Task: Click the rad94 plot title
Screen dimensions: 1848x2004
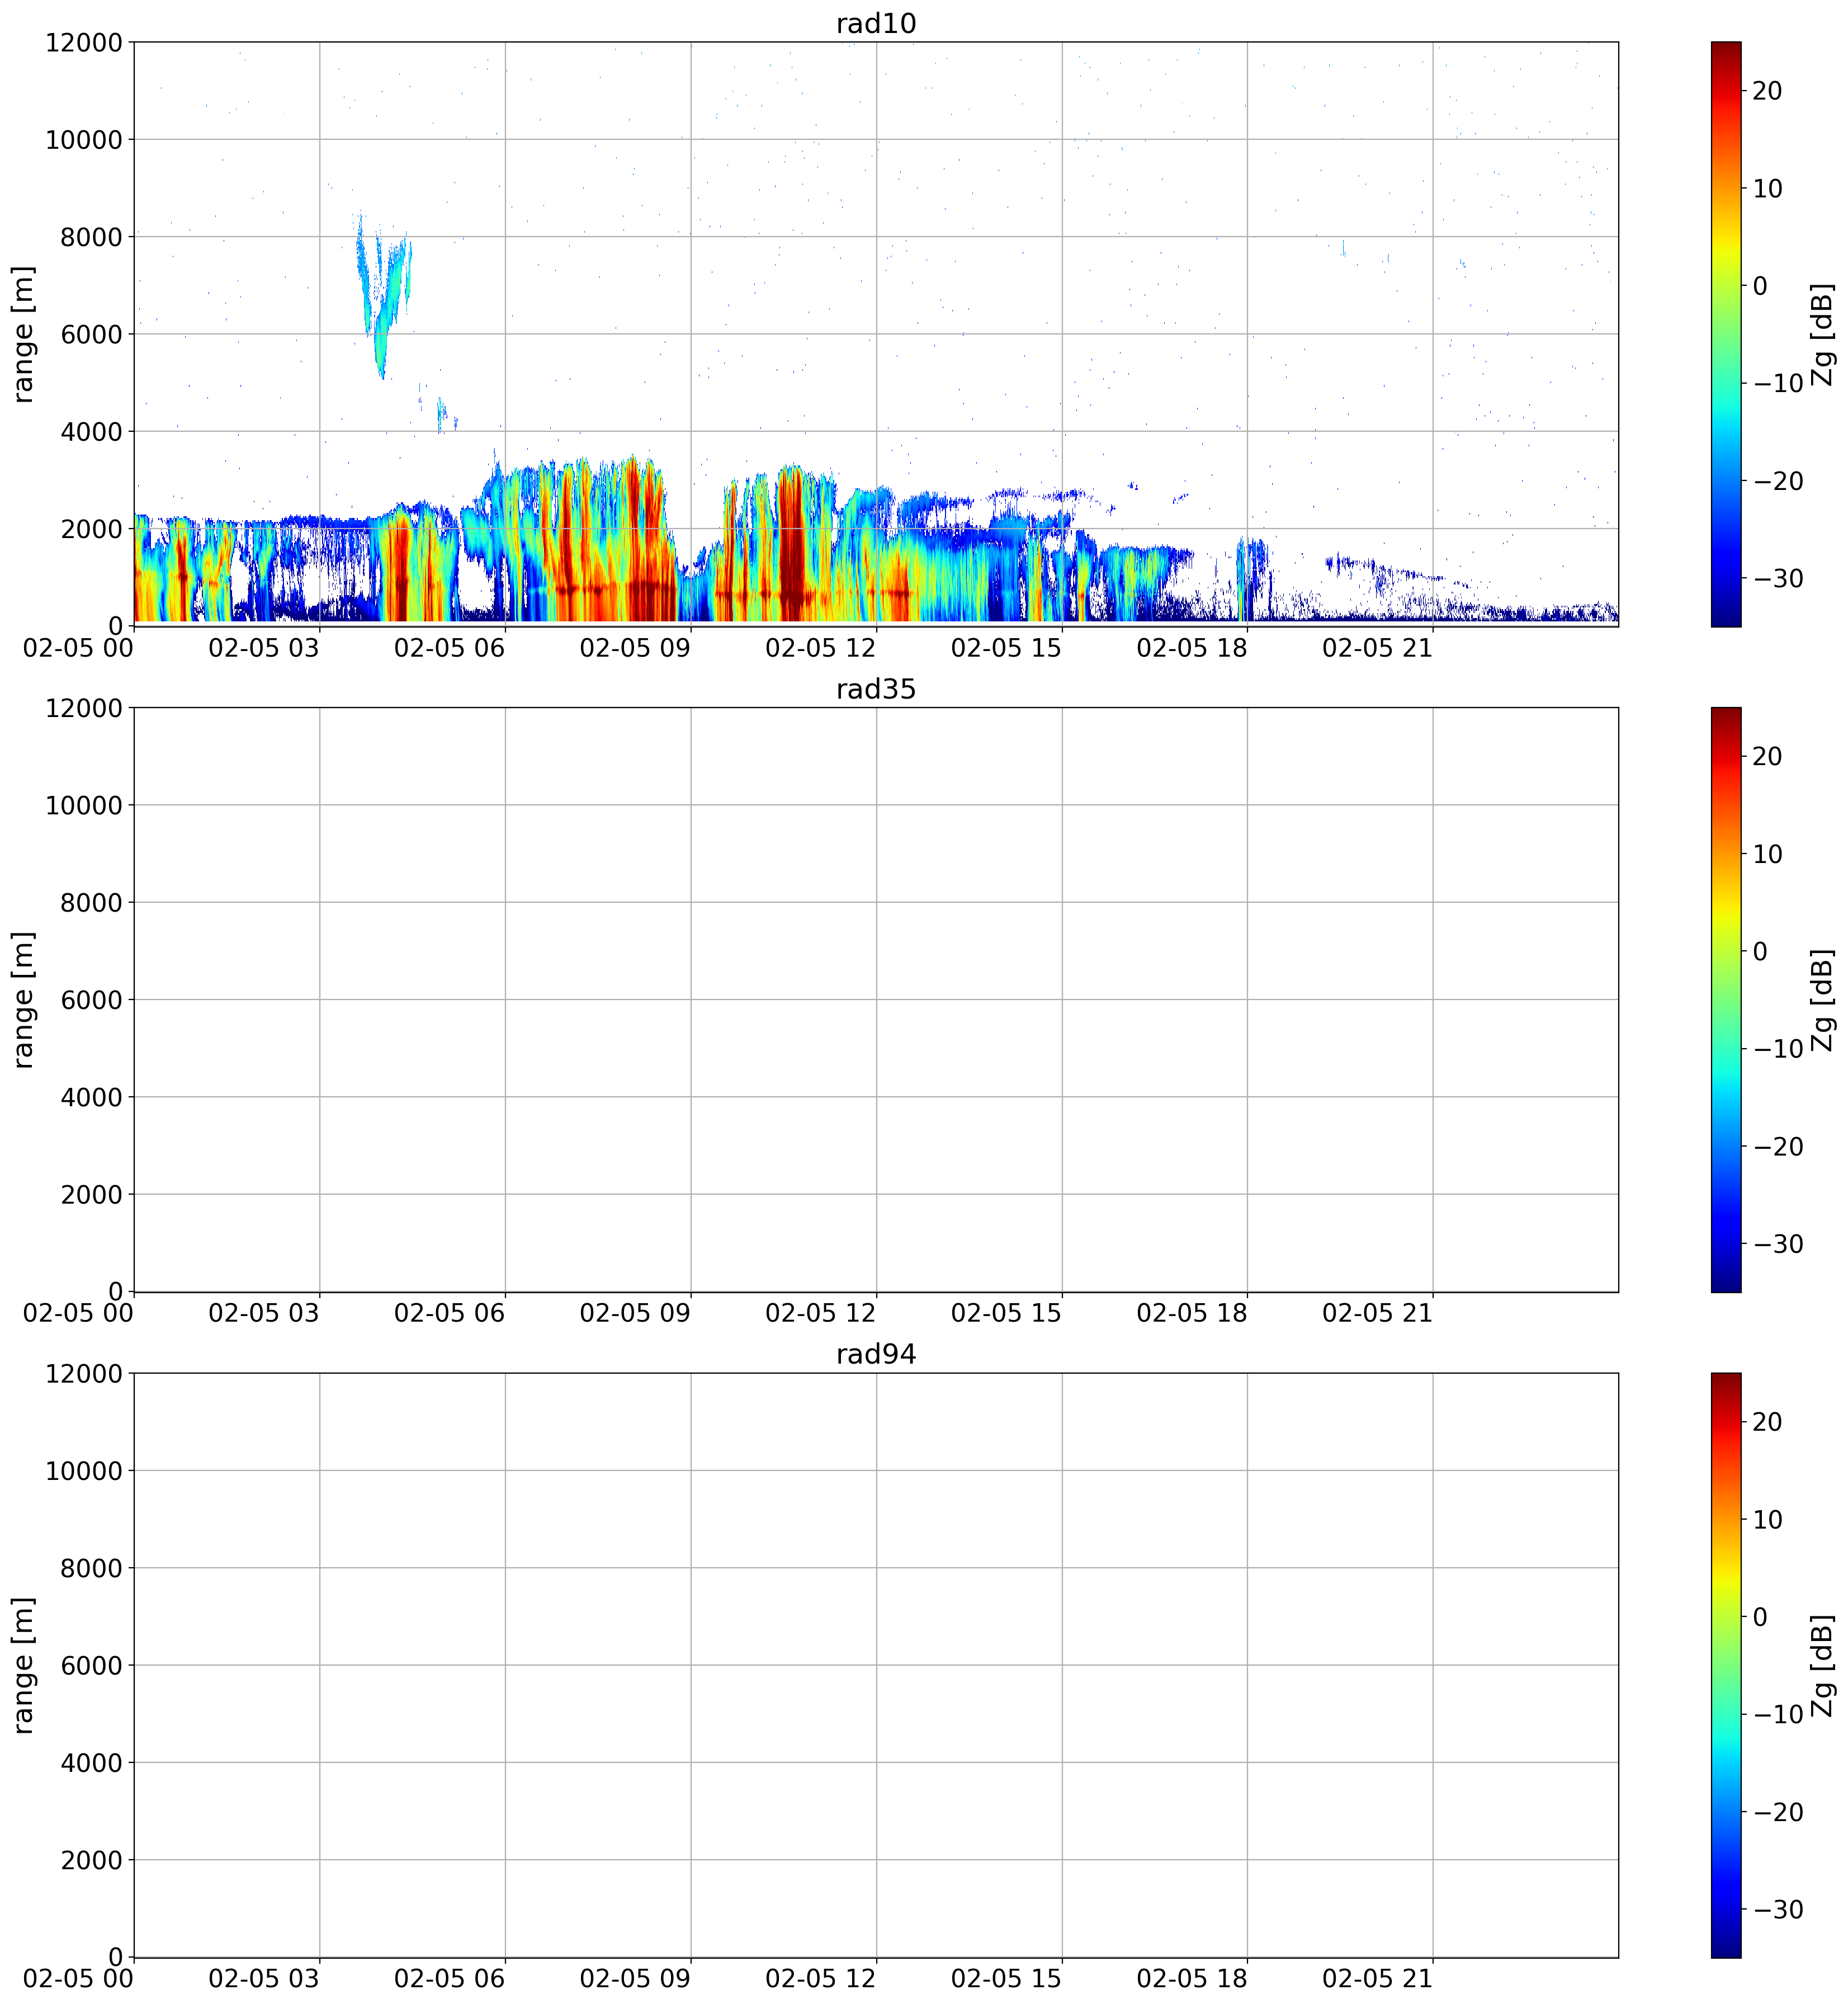Action: [876, 1355]
